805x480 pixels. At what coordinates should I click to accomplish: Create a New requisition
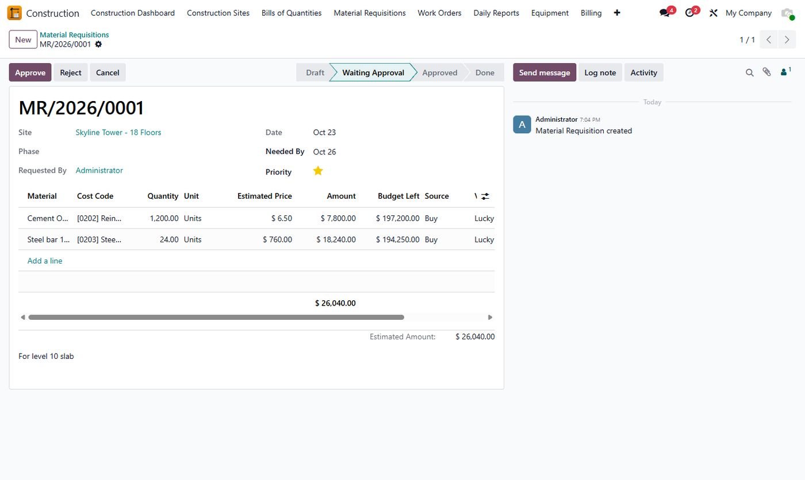23,40
